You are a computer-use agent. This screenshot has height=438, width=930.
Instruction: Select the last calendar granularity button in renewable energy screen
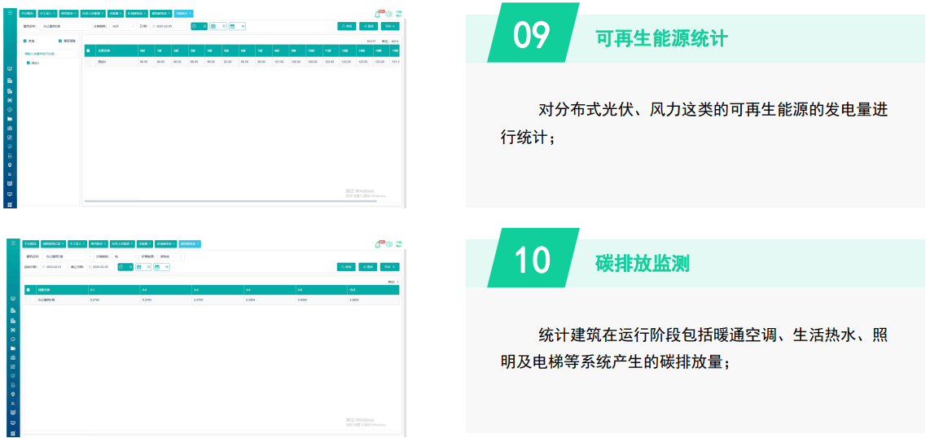tap(237, 26)
